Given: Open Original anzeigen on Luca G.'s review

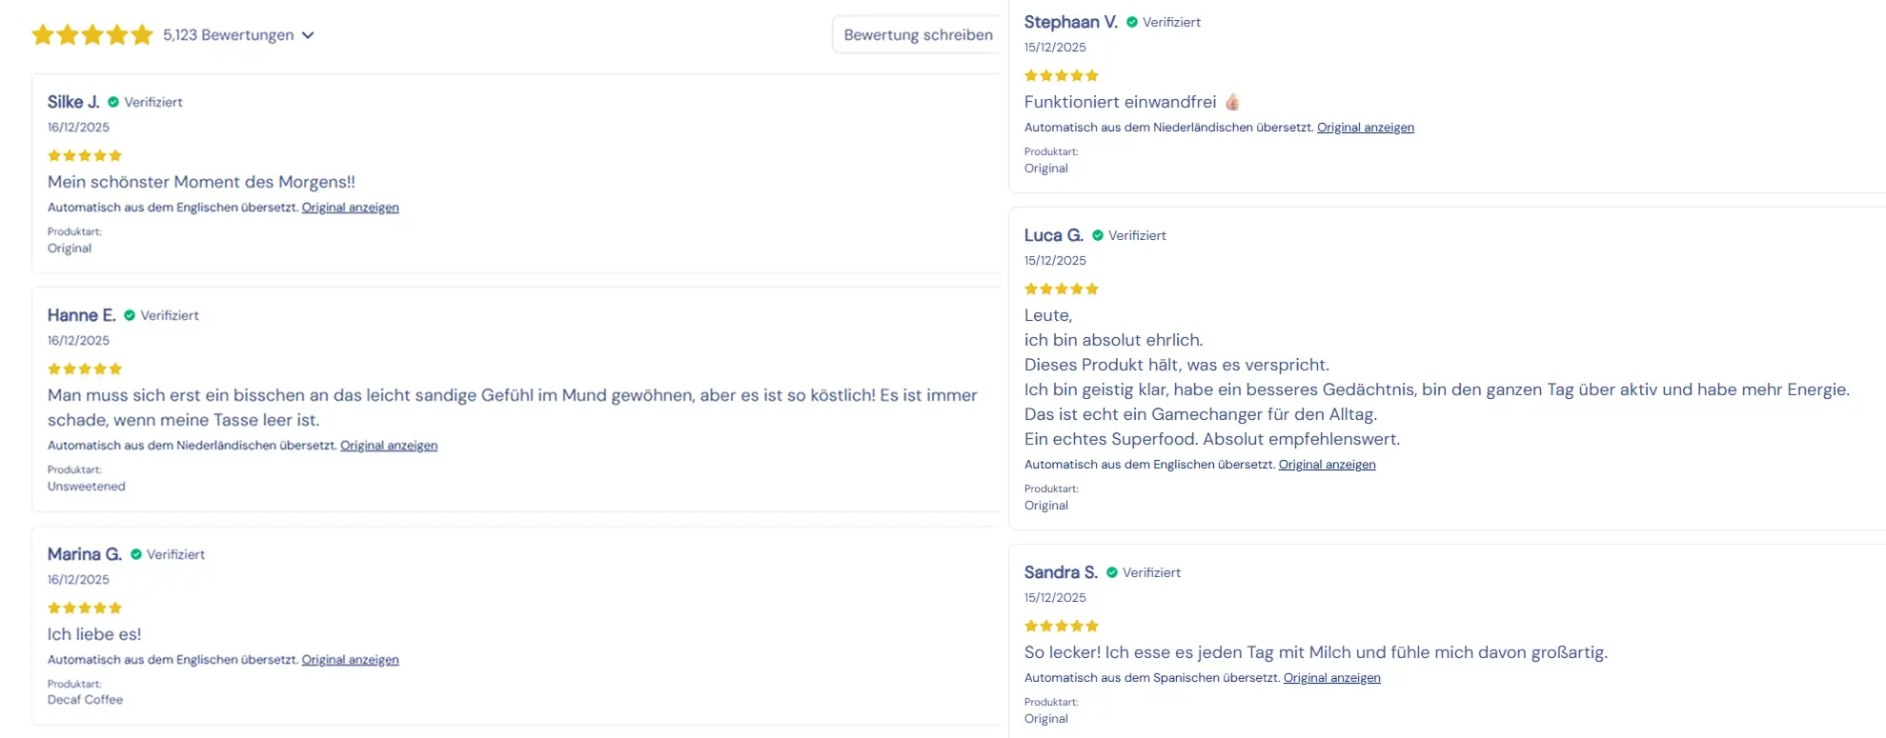Looking at the screenshot, I should click(1327, 464).
